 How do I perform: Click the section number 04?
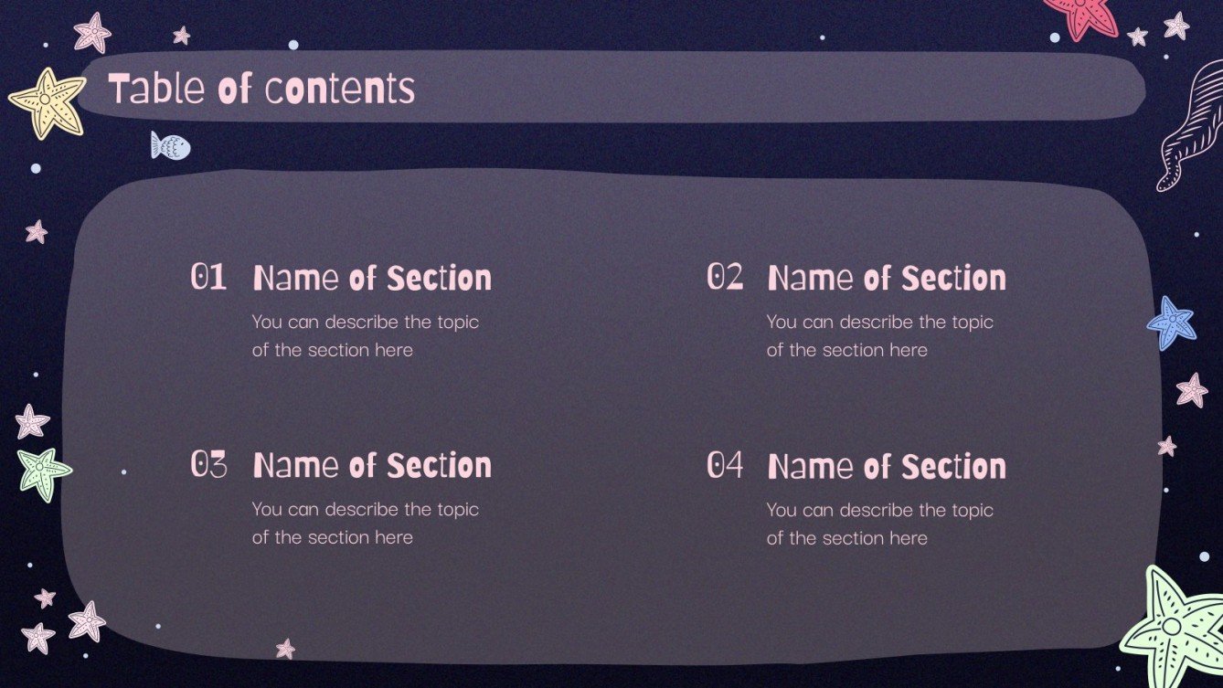click(x=725, y=465)
